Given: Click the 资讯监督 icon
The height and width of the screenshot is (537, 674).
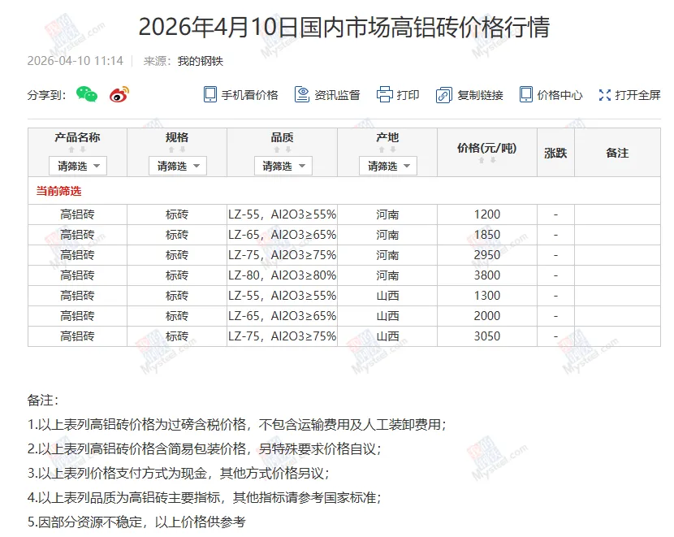Looking at the screenshot, I should point(300,94).
